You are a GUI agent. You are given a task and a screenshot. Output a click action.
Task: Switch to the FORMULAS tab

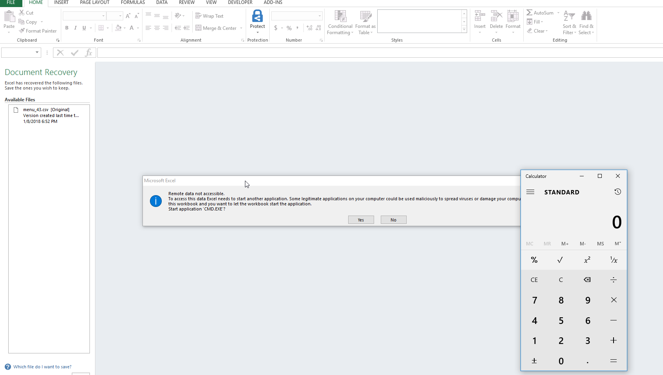133,2
